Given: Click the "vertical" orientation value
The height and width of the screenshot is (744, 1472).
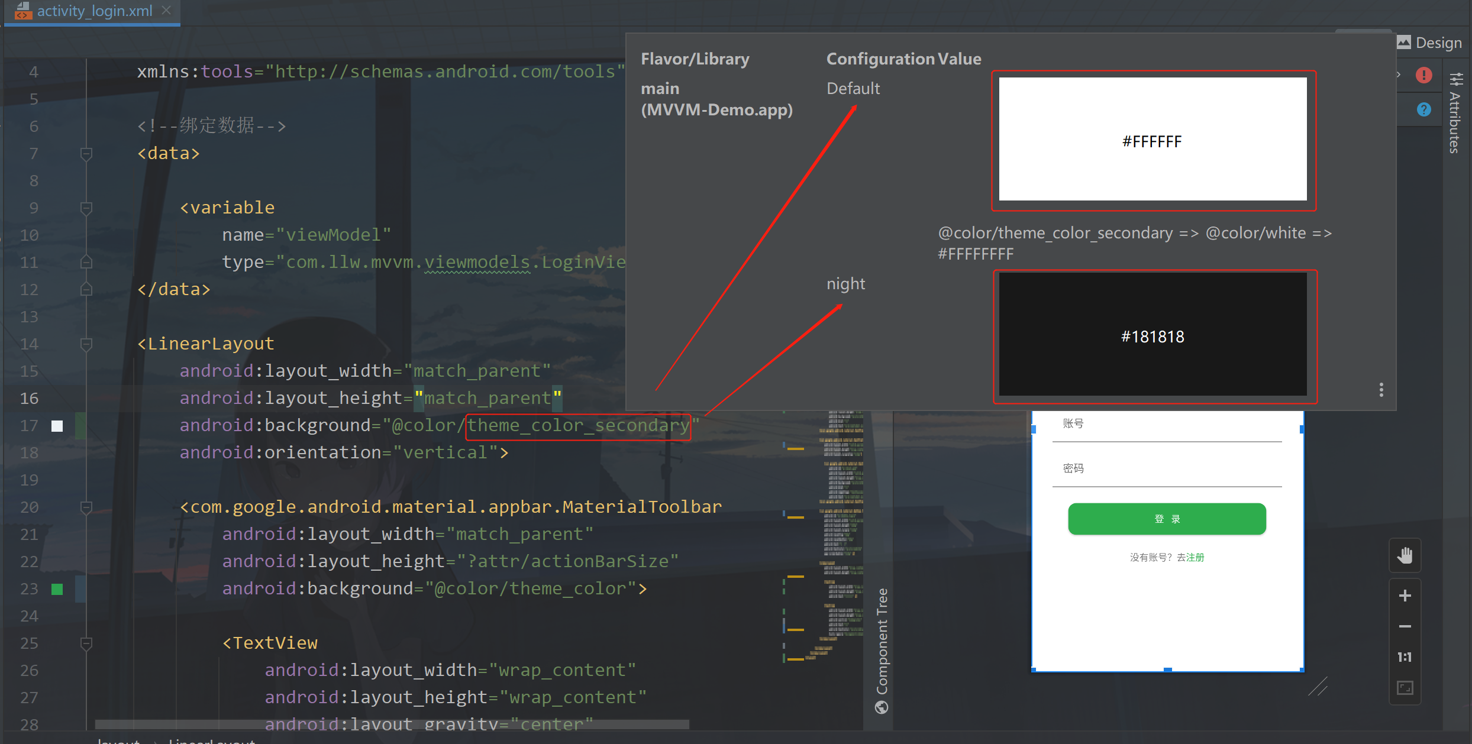Looking at the screenshot, I should tap(446, 452).
